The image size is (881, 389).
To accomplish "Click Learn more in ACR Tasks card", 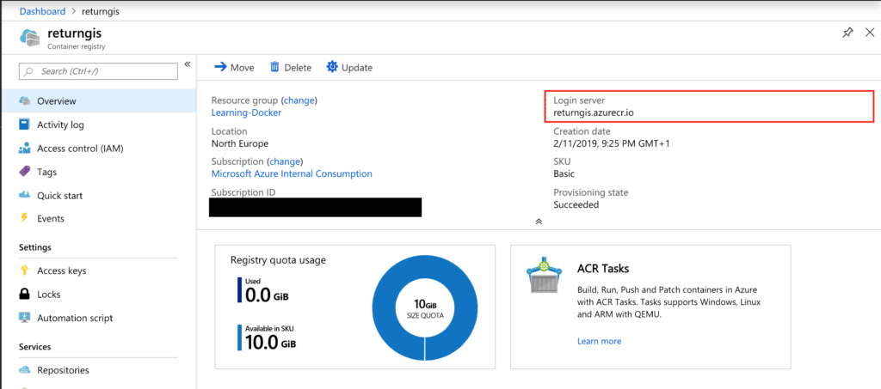I will [x=599, y=341].
